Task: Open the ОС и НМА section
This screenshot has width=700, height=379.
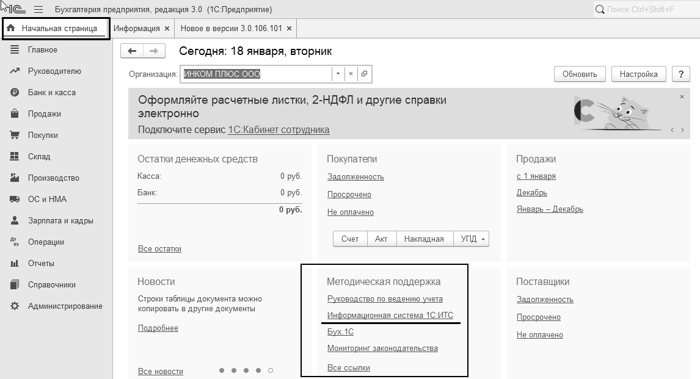Action: [47, 200]
